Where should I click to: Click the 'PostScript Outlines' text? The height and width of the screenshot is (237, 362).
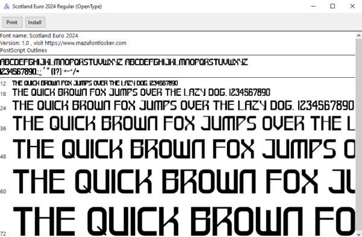(x=24, y=50)
